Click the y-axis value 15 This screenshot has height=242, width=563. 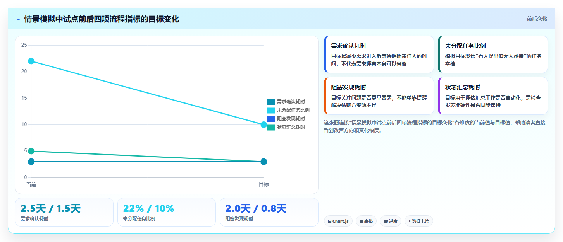coord(24,98)
